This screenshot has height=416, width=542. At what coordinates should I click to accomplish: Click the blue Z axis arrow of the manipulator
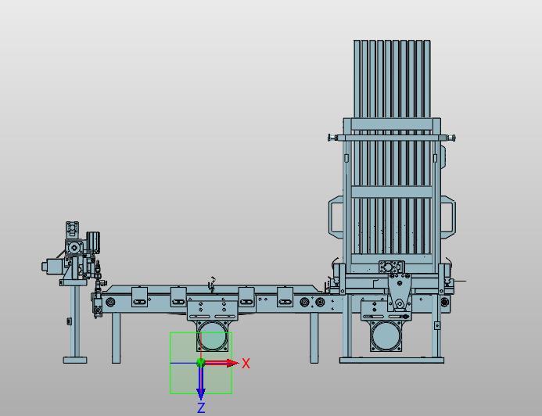[201, 382]
